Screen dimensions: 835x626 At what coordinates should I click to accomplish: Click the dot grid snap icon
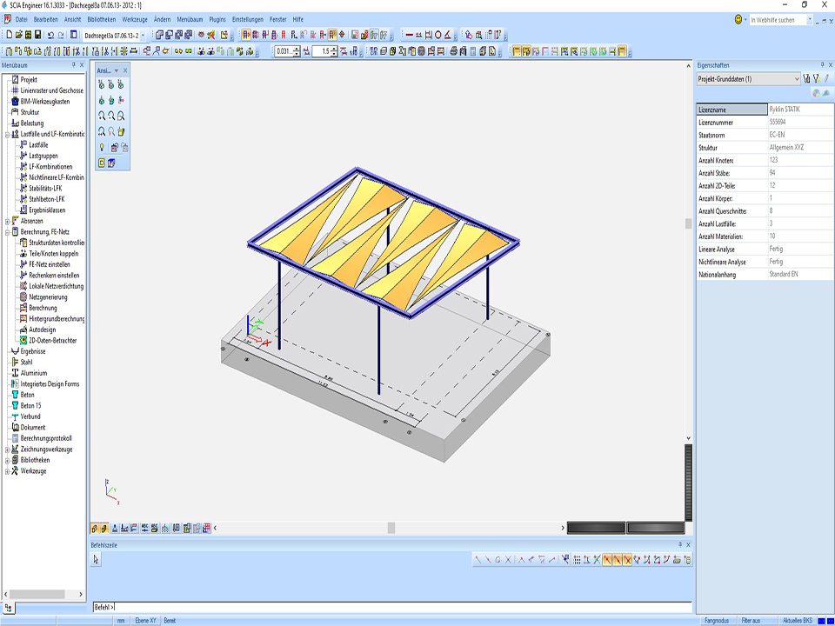[x=577, y=560]
